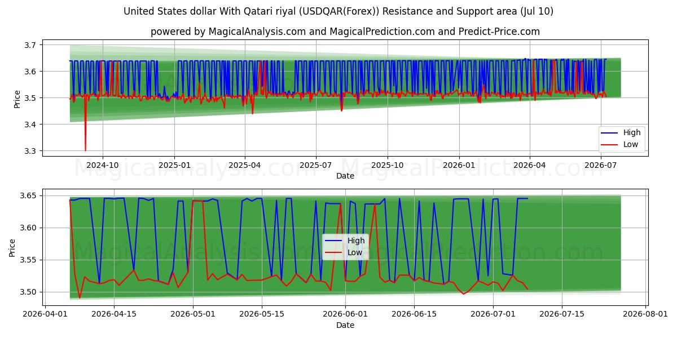This screenshot has width=677, height=338.
Task: Click the '2026-07-01' tick on the bottom chart
Action: tap(493, 314)
